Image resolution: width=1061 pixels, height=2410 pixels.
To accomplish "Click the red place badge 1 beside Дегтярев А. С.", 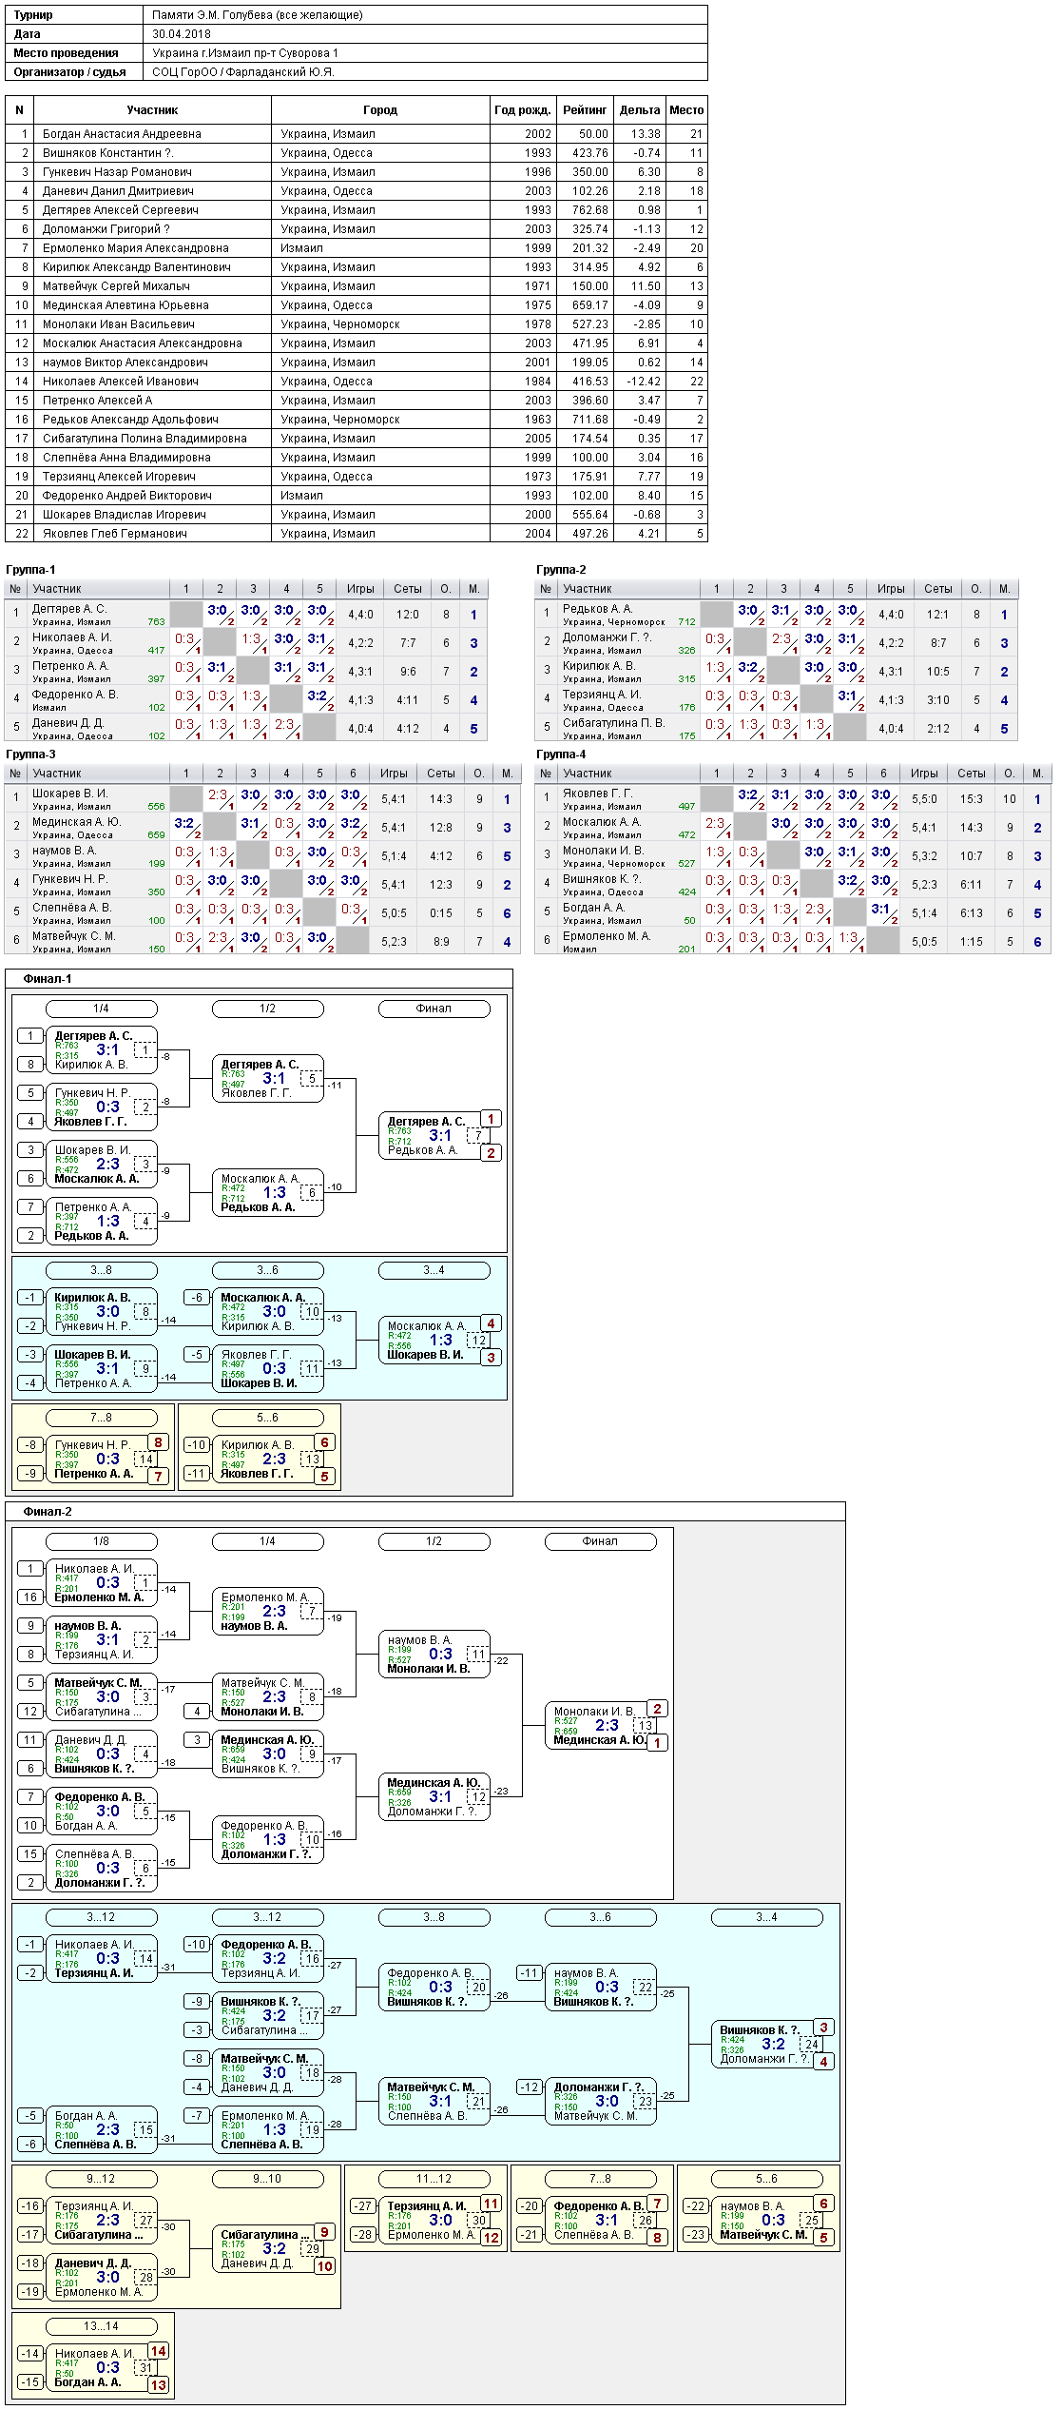I will (491, 1119).
